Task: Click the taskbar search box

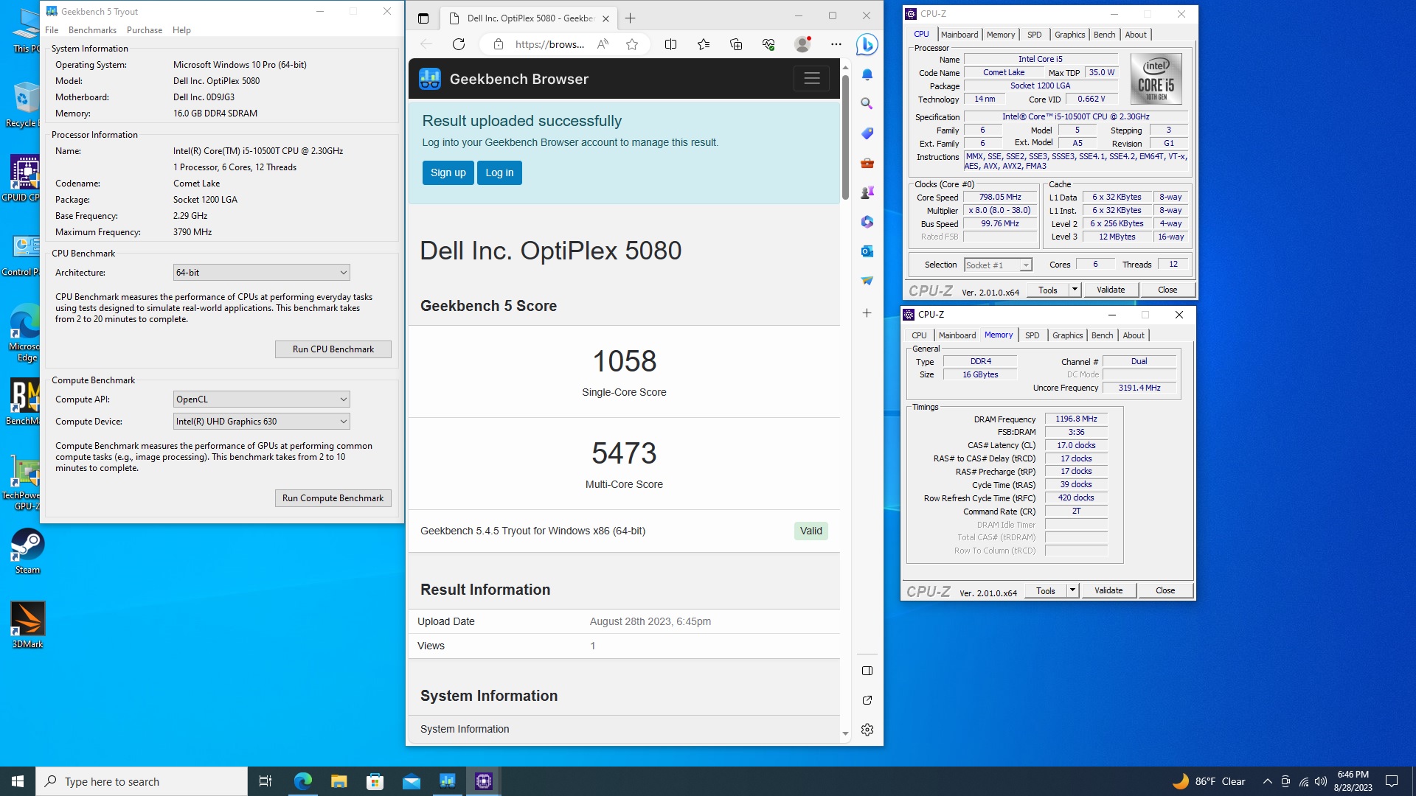Action: (142, 781)
